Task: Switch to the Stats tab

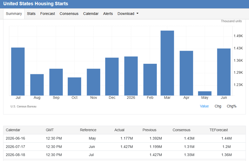Action: (x=31, y=14)
